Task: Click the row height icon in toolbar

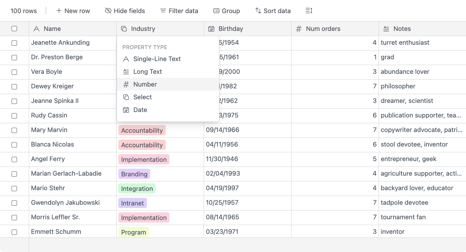Action: pyautogui.click(x=309, y=11)
